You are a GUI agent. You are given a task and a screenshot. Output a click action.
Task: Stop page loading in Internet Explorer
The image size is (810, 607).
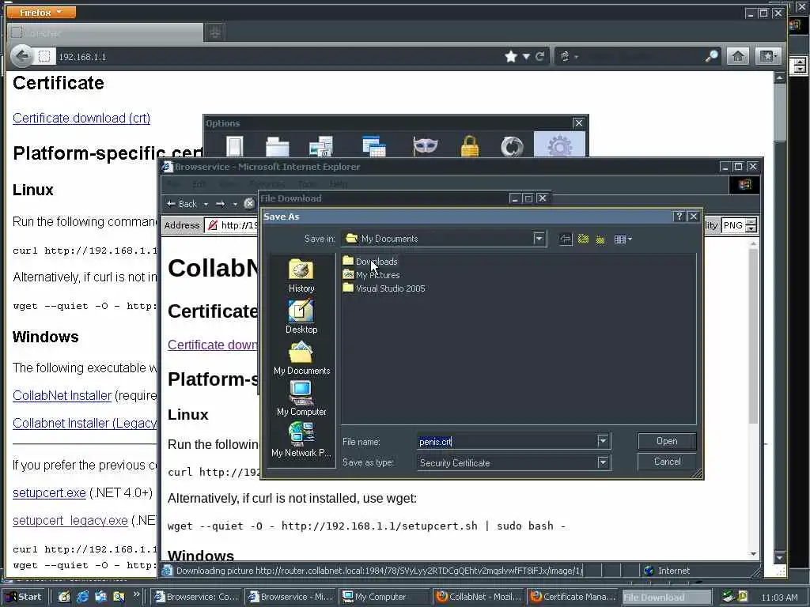click(249, 204)
